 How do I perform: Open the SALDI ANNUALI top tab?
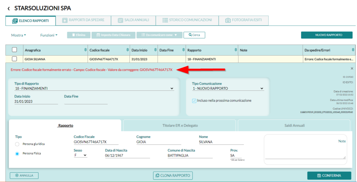[x=134, y=20]
